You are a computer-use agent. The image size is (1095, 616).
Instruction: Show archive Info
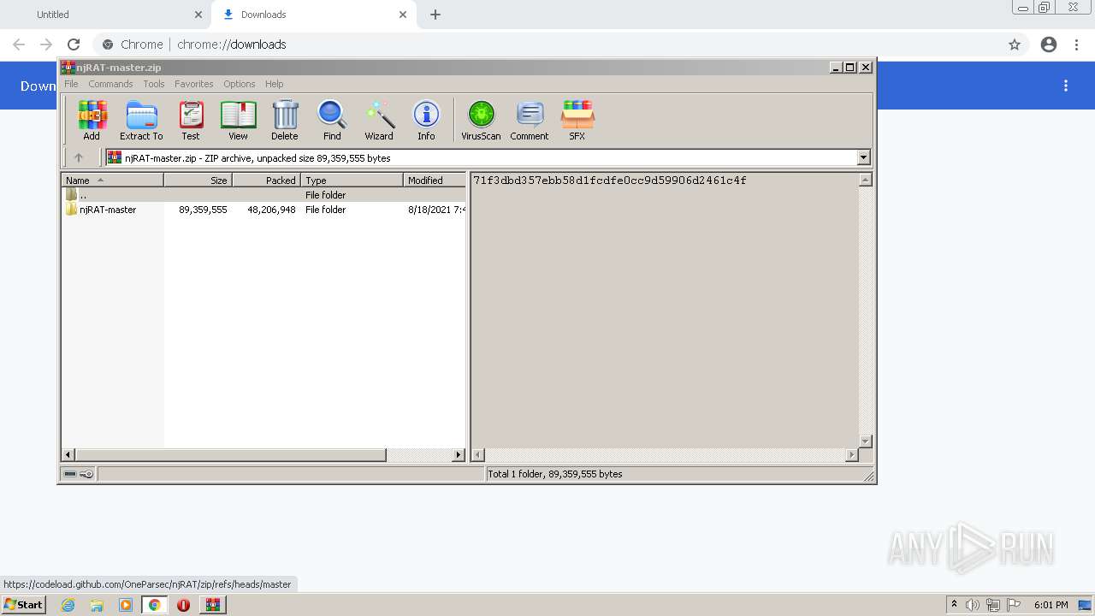(x=426, y=121)
